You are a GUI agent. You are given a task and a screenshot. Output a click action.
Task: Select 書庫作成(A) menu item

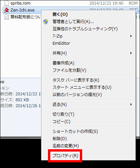[x=63, y=63]
